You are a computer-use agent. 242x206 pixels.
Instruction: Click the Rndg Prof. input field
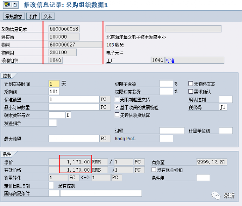tap(166, 139)
